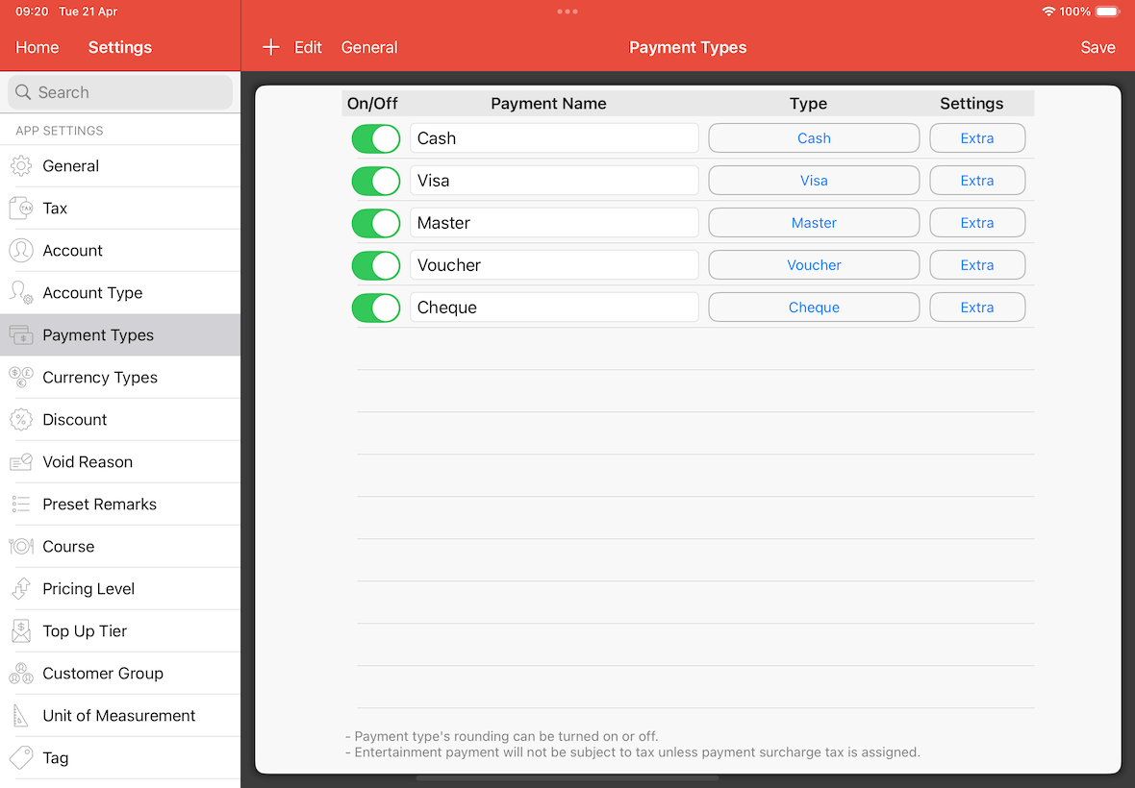Edit the Visa payment name field

[x=554, y=181]
